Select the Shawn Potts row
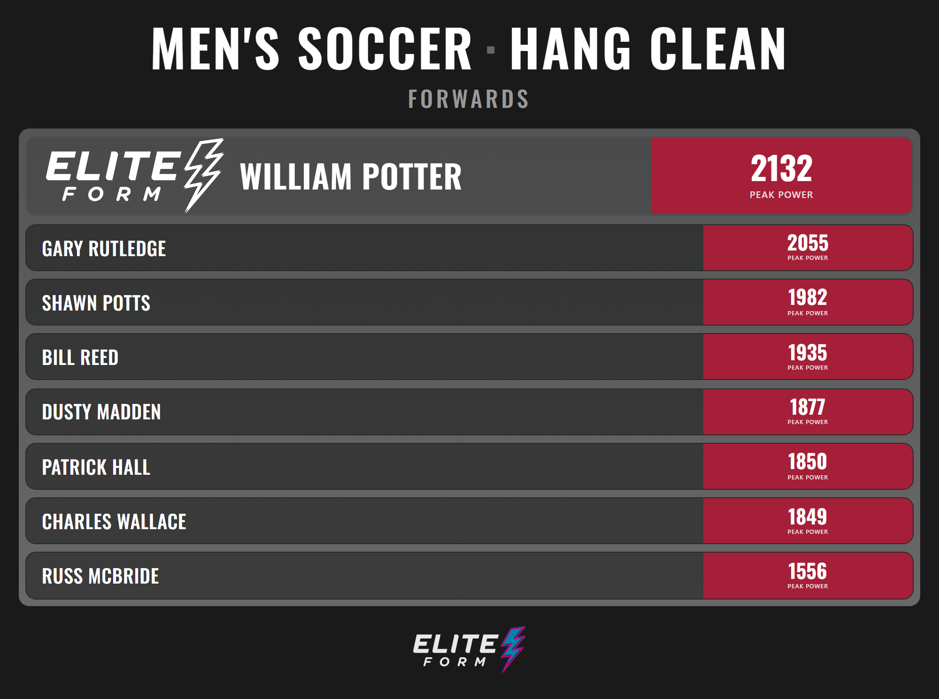 pyautogui.click(x=469, y=302)
